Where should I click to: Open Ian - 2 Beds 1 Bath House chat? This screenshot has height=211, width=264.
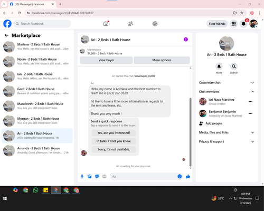(x=37, y=76)
